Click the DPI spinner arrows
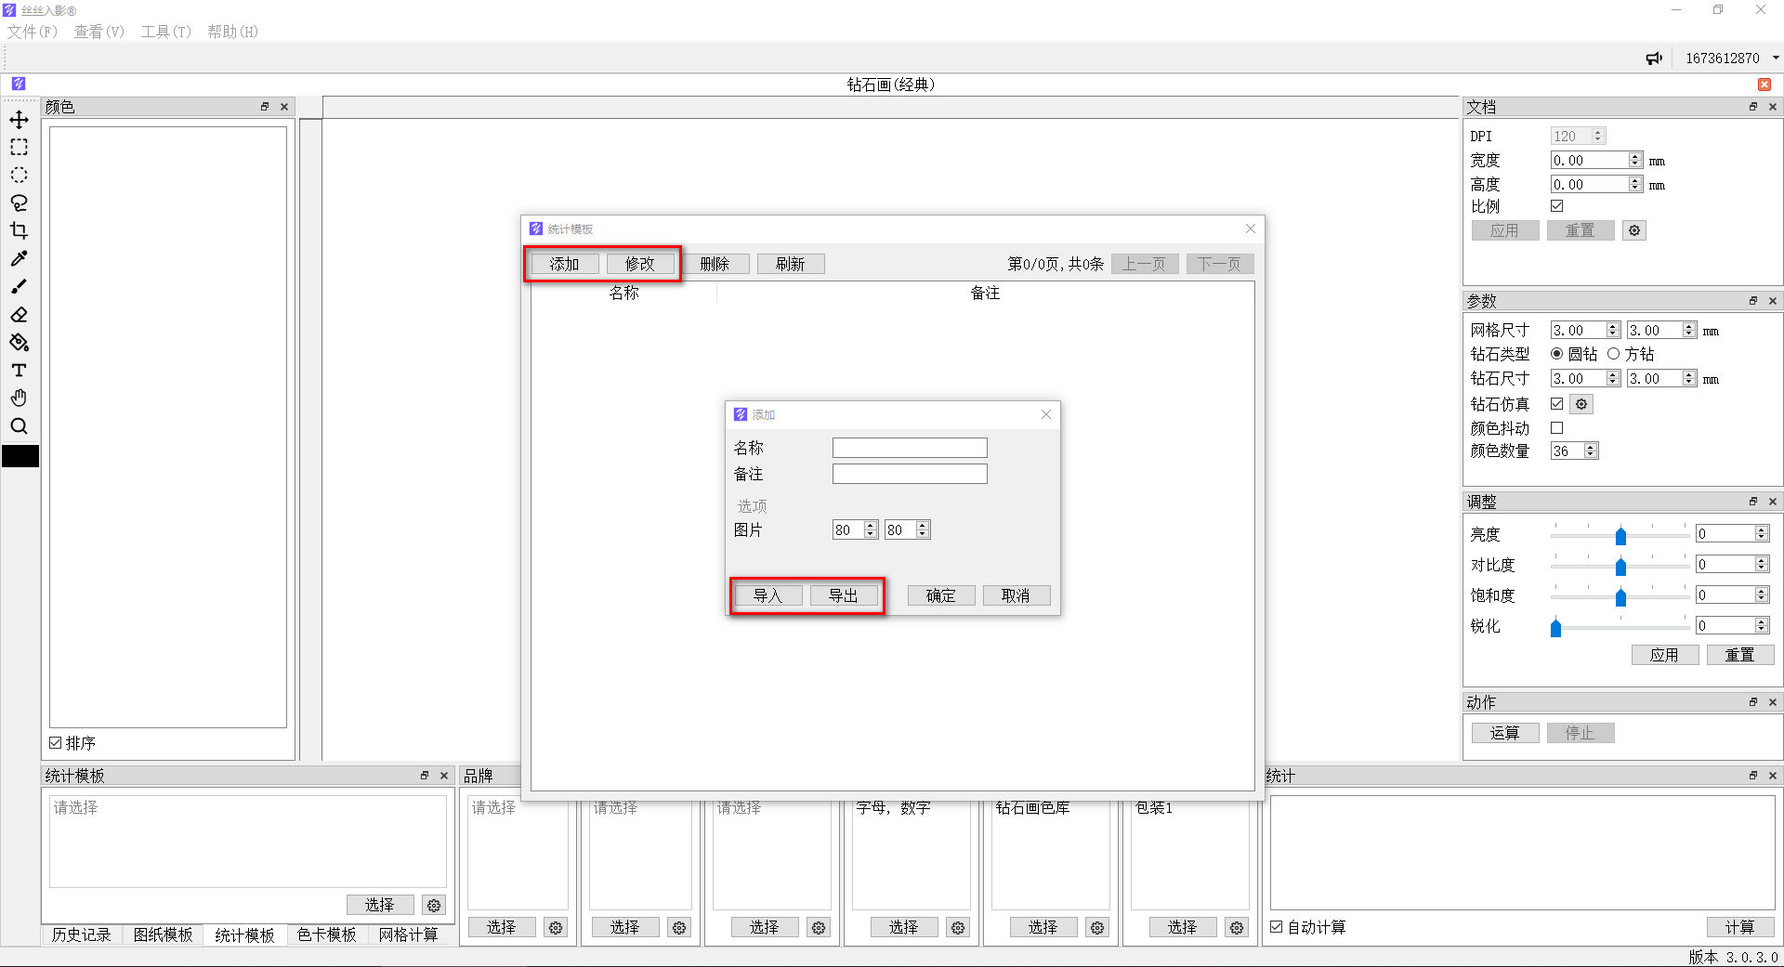This screenshot has height=967, width=1784. [x=1598, y=137]
